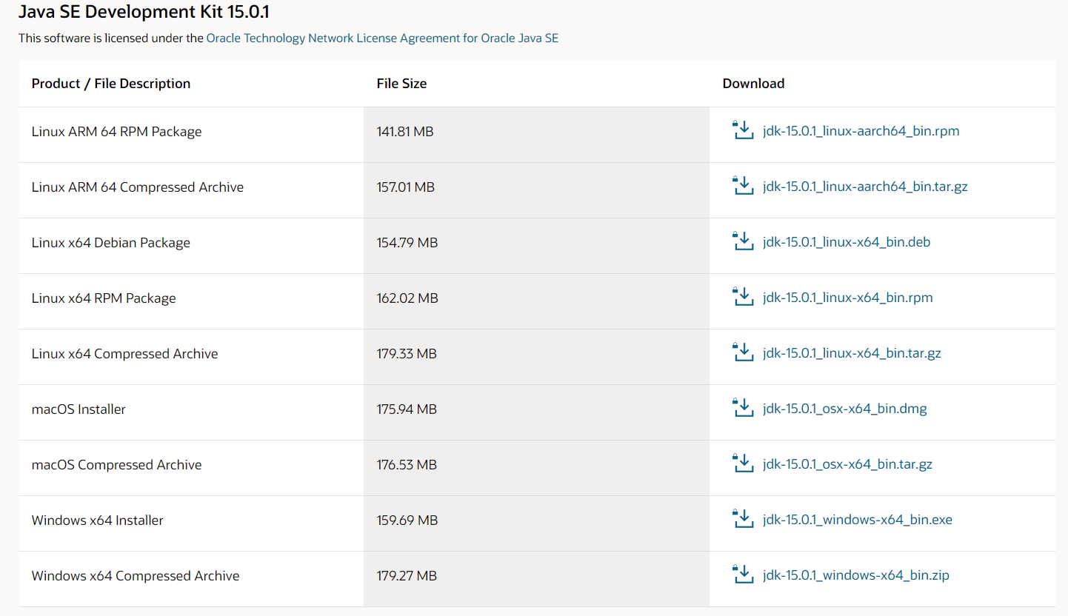The width and height of the screenshot is (1068, 616).
Task: Download jdk-15.0.1_linux-x64_bin.deb link
Action: 847,242
